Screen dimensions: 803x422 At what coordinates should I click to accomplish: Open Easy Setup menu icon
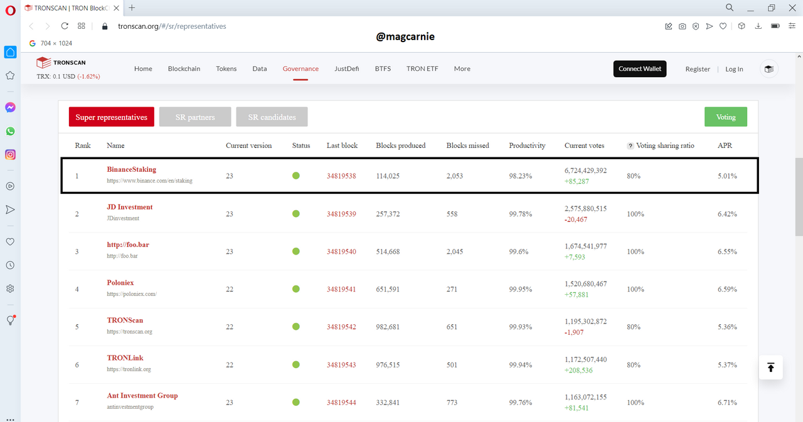[791, 26]
